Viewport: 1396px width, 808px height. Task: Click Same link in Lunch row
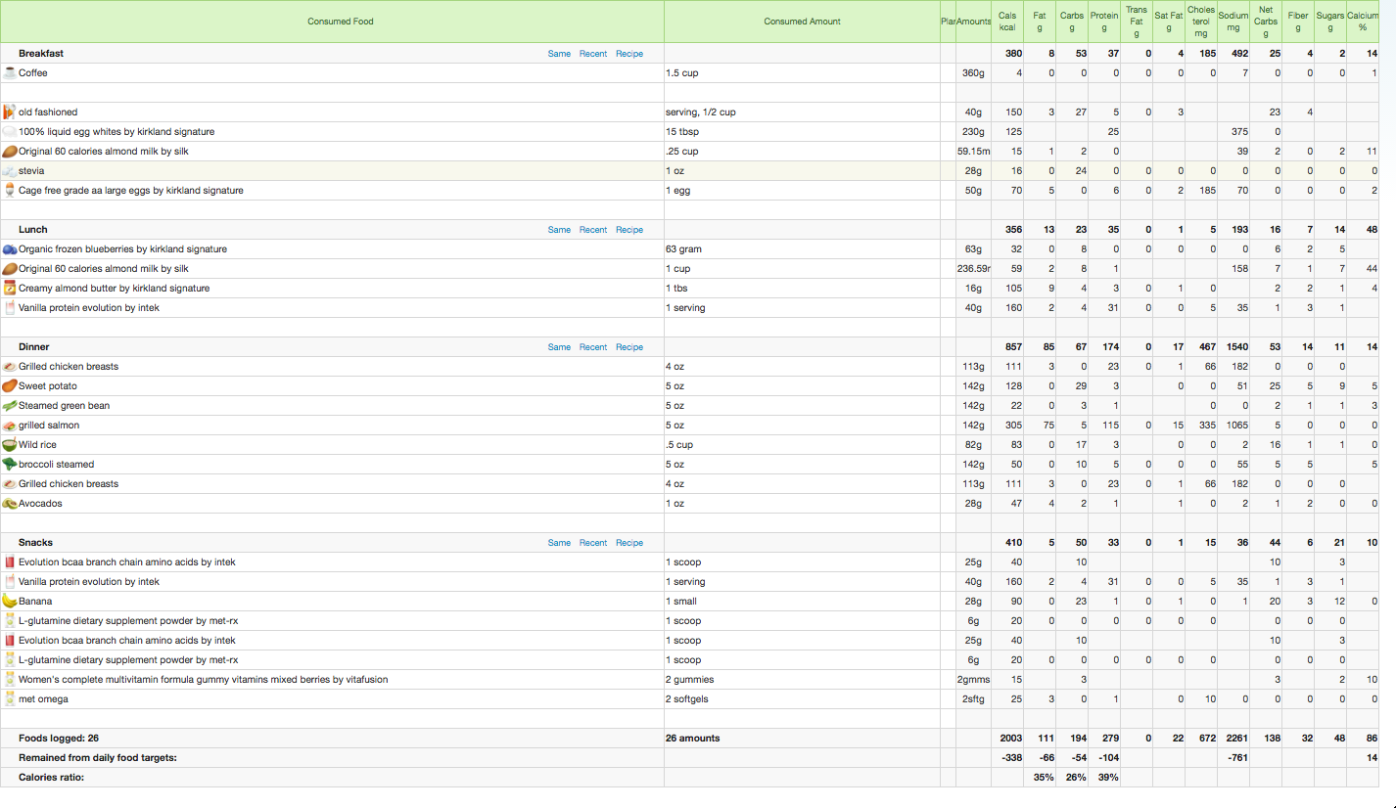[559, 230]
